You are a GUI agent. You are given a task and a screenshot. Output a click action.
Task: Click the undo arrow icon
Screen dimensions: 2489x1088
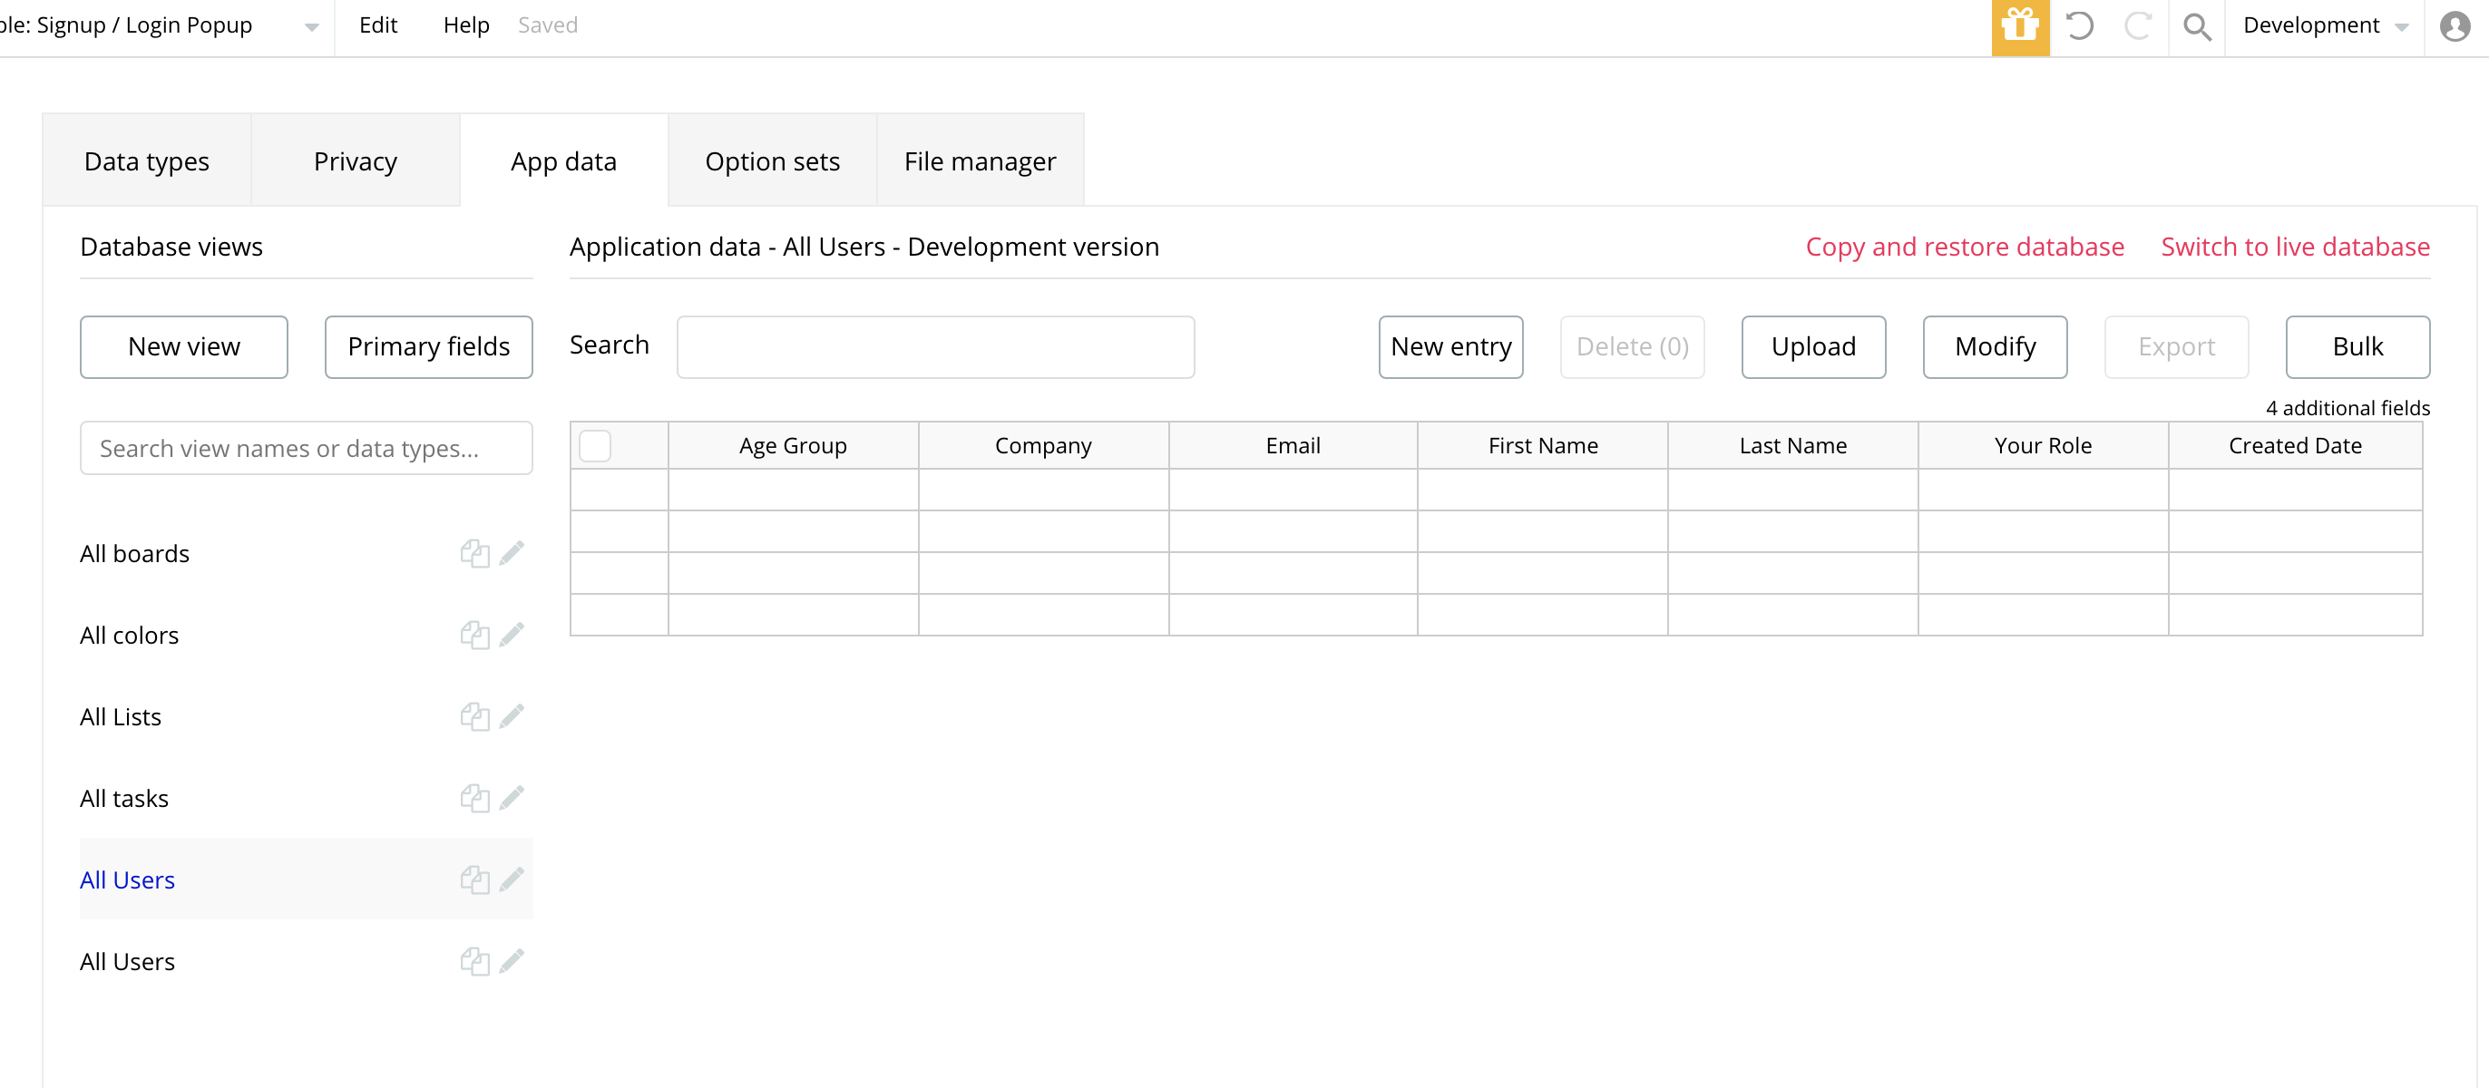point(2079,26)
